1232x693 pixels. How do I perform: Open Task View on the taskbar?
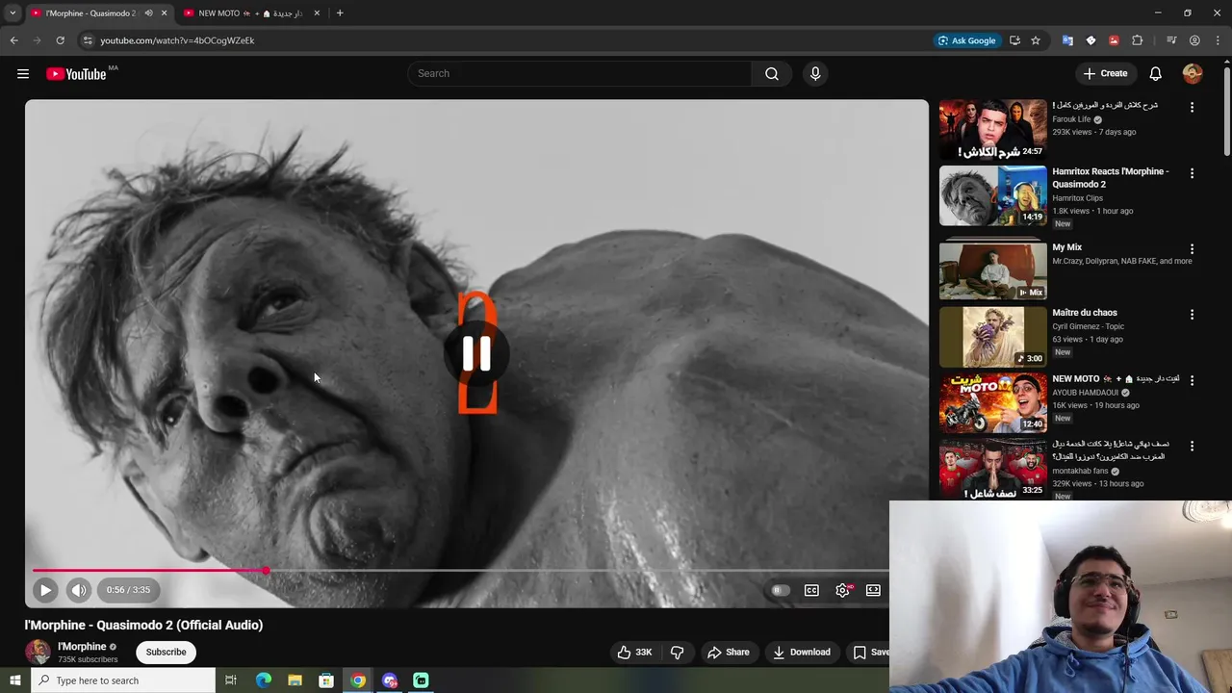(231, 680)
